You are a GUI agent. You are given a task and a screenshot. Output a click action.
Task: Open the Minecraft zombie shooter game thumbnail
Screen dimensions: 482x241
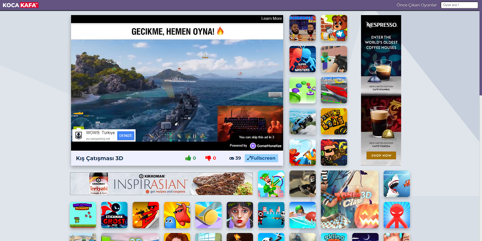[x=334, y=59]
